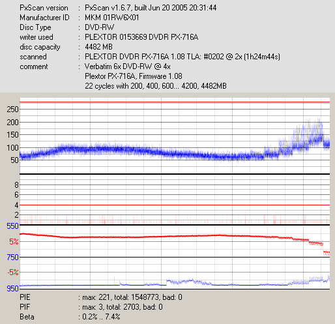The image size is (335, 324).
Task: Click the disc capacity 4482 MB value
Action: pyautogui.click(x=98, y=47)
